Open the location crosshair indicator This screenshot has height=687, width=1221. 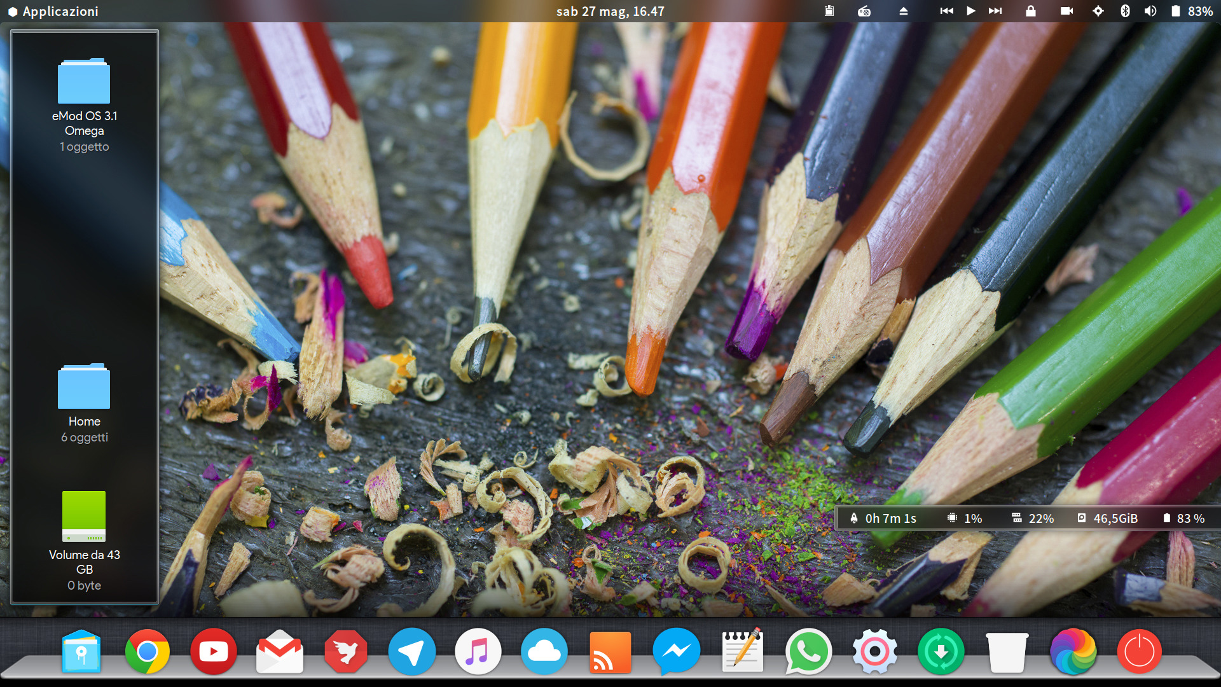(x=1098, y=11)
